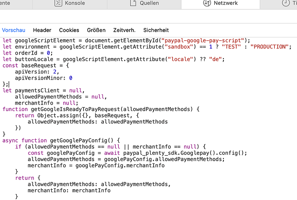Click the "locale" attribute string
Image resolution: width=297 pixels, height=200 pixels.
[180, 59]
